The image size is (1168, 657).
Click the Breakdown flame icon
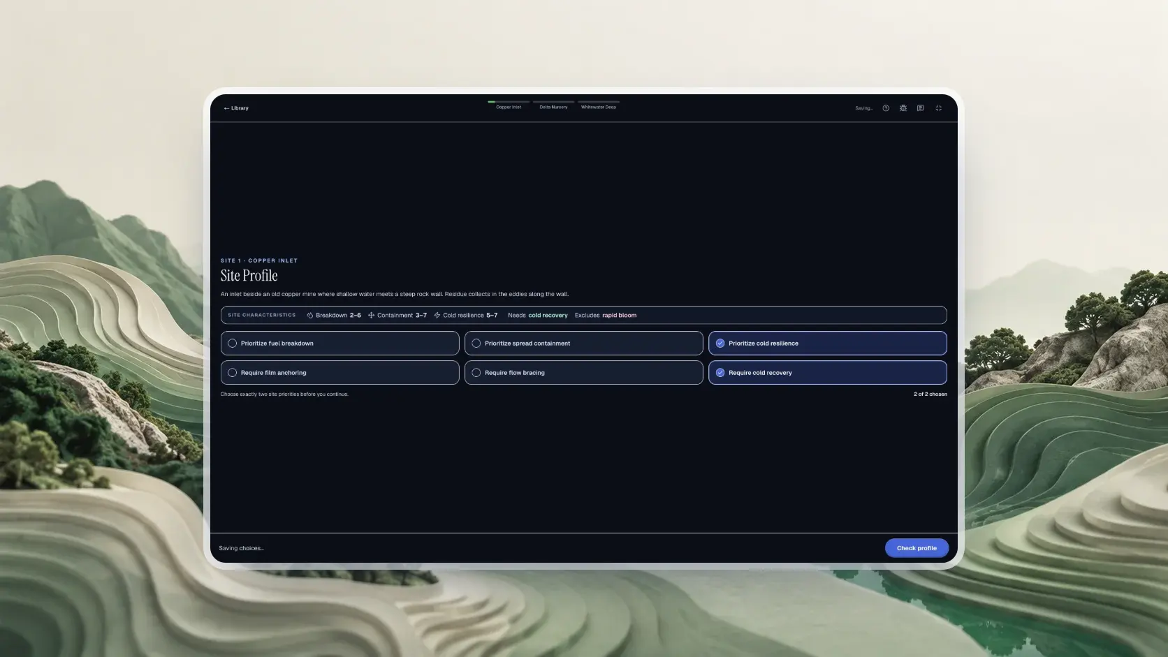(x=310, y=316)
